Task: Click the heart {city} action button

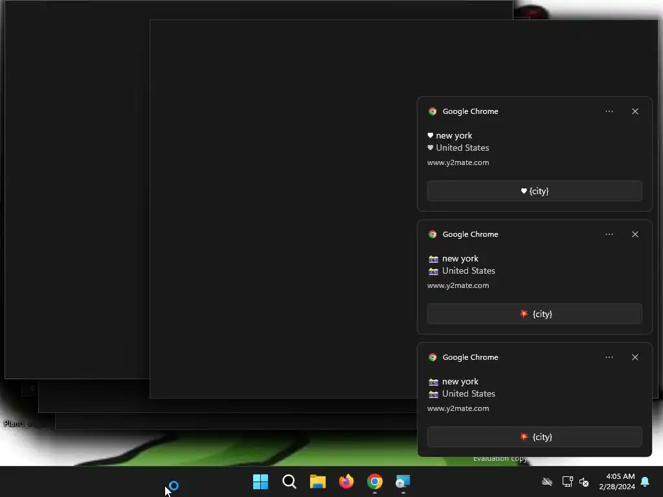Action: click(x=534, y=191)
